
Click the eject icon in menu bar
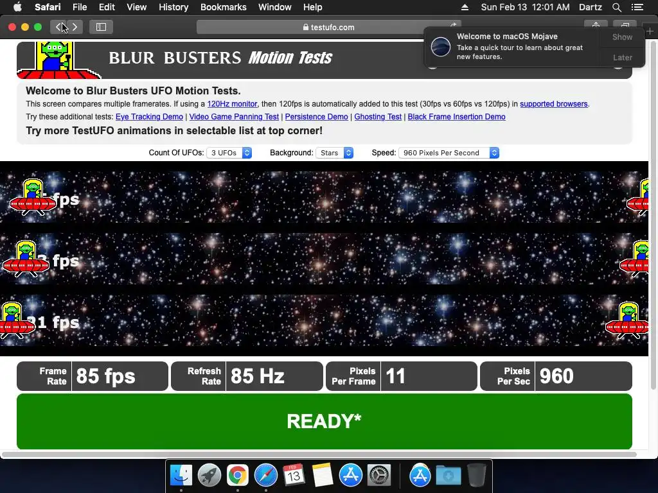tap(465, 7)
